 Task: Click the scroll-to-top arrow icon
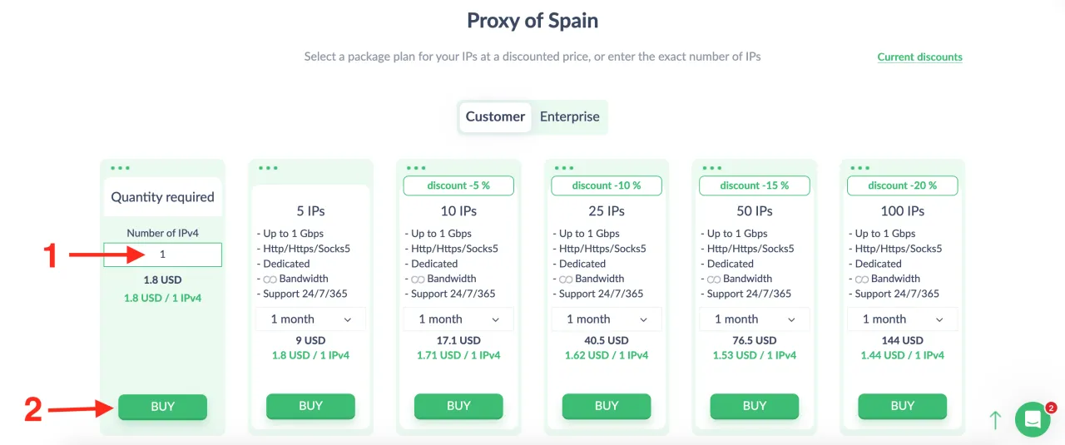[x=995, y=420]
